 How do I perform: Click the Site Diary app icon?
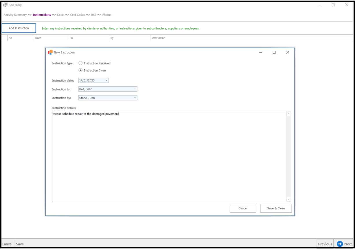tap(5, 5)
